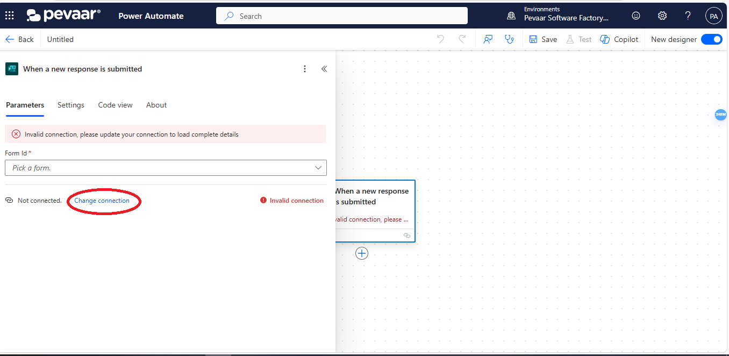Click the Not connected link icon

click(9, 201)
